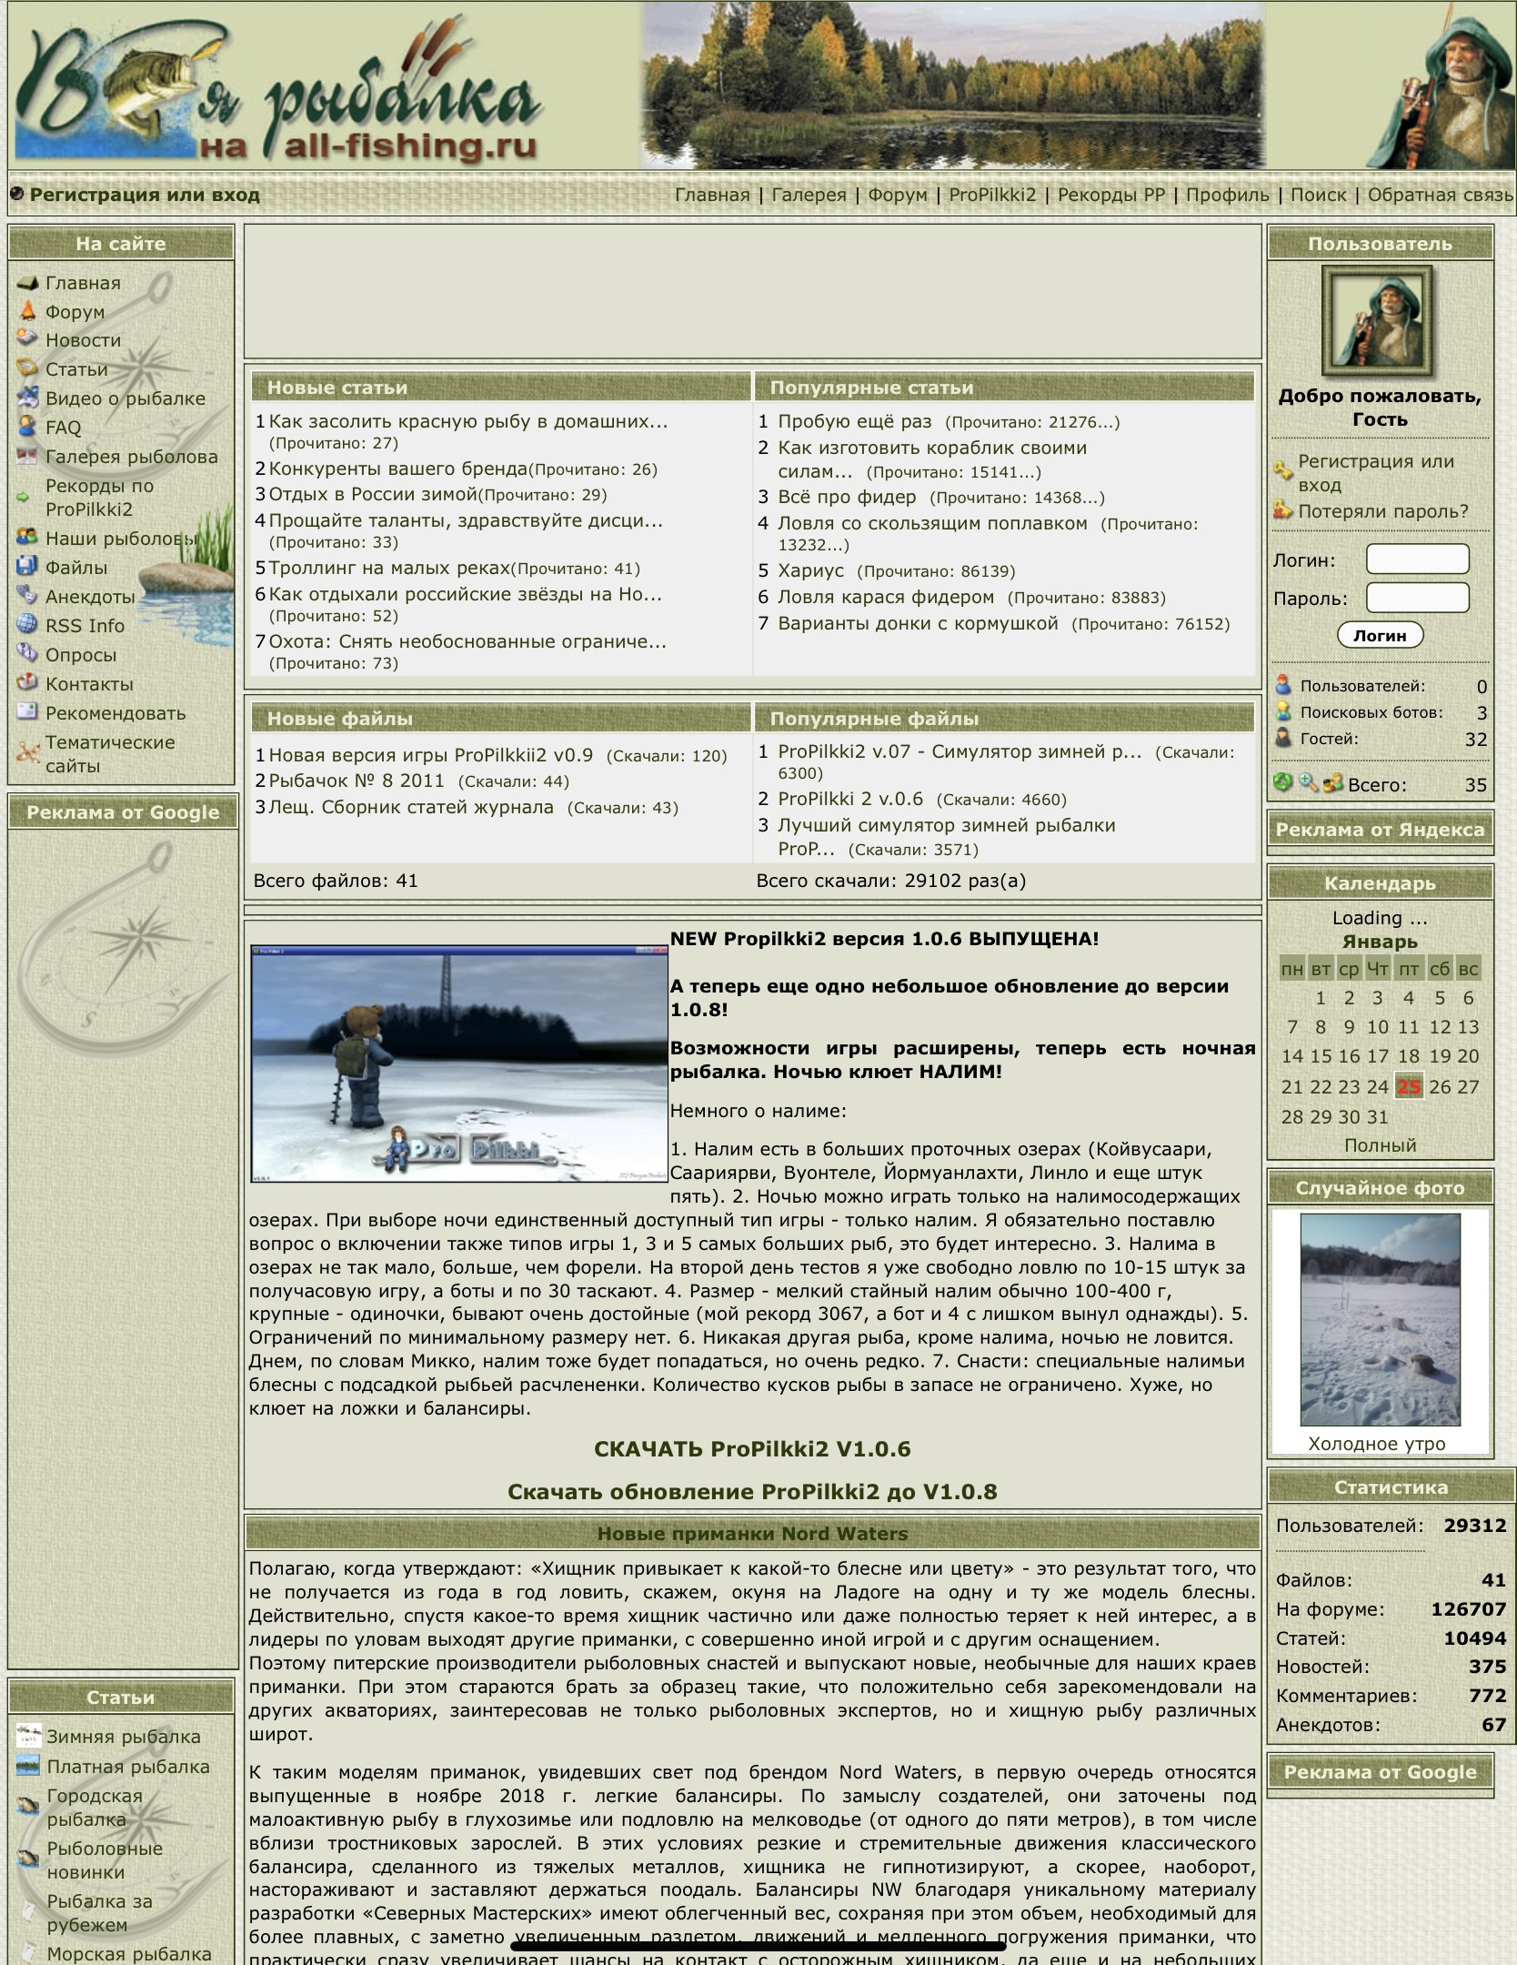Image resolution: width=1517 pixels, height=1965 pixels.
Task: Click the icon beside Платная рыбалка
Action: point(29,1766)
